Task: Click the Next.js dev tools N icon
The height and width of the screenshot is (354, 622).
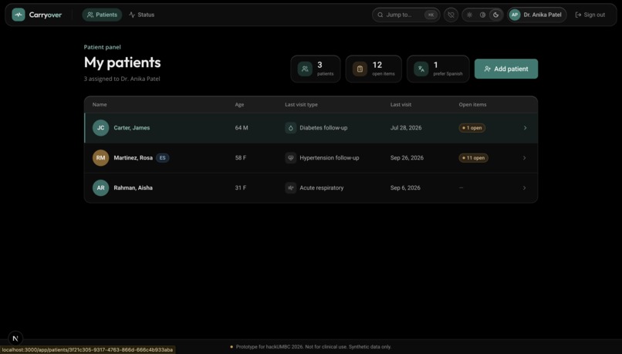Action: point(15,338)
